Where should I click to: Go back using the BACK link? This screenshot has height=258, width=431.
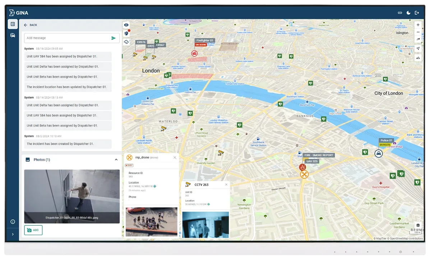click(x=31, y=25)
